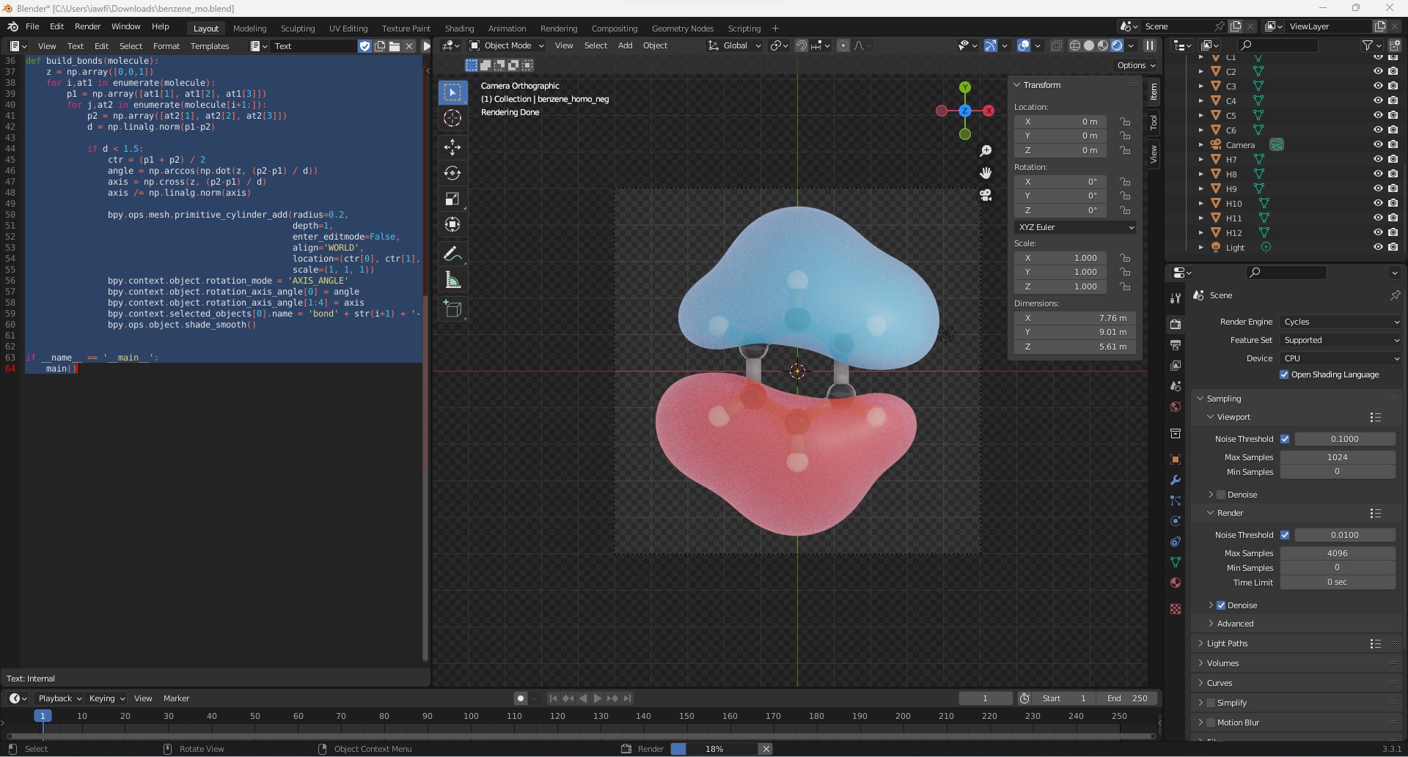
Task: Pause the viewport render preview
Action: [x=1150, y=45]
